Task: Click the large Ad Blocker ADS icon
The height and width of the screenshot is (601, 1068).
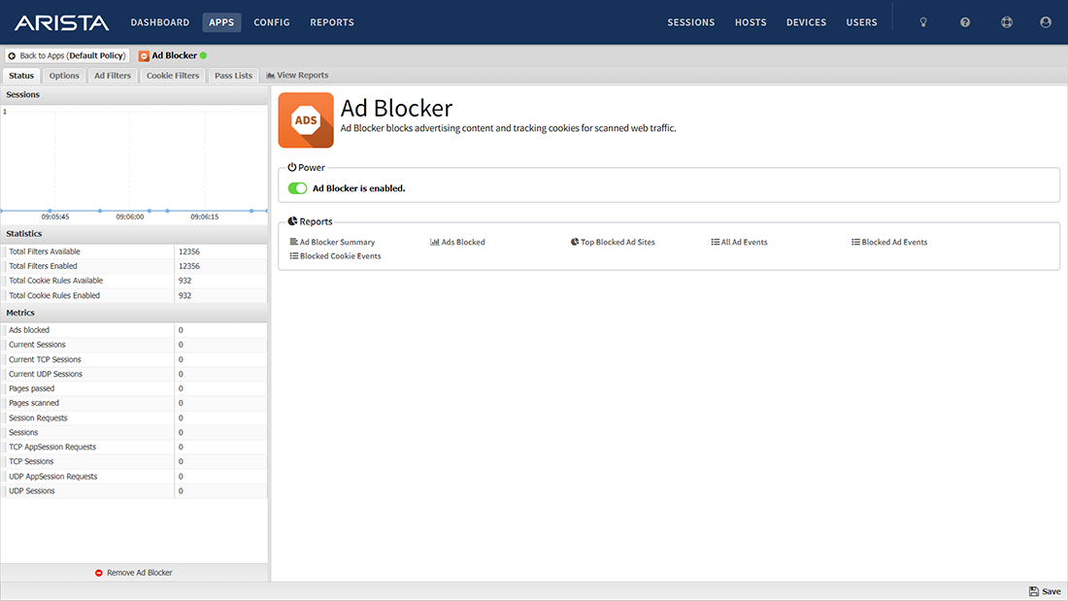Action: coord(306,120)
